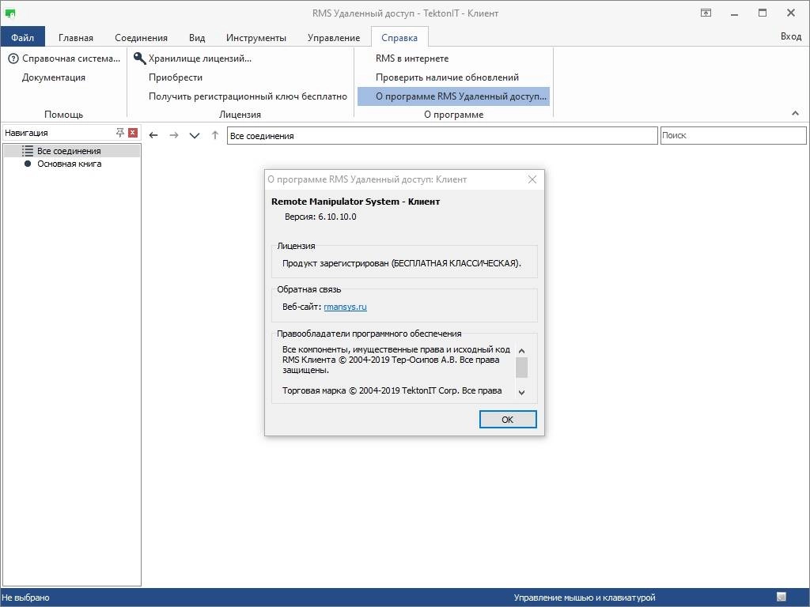Click Управление мышью и клавиатурой status text
The image size is (810, 607).
585,598
